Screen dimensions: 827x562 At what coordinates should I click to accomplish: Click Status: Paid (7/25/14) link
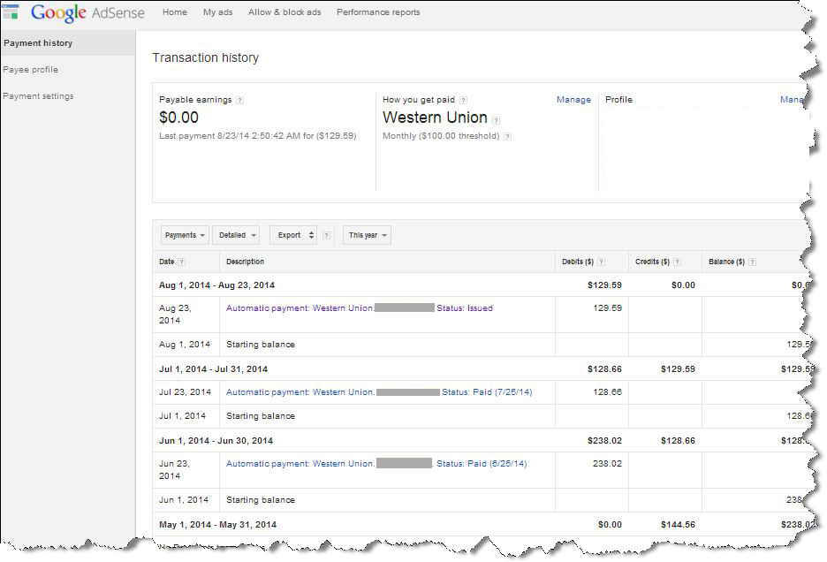(x=487, y=392)
